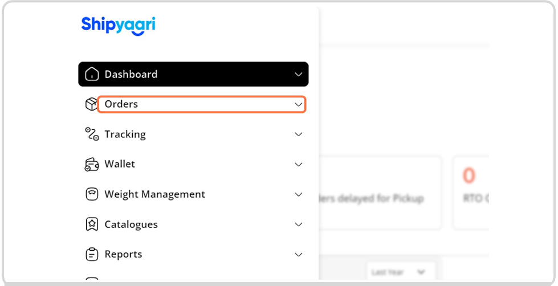Click the Shipyaari logo

118,26
